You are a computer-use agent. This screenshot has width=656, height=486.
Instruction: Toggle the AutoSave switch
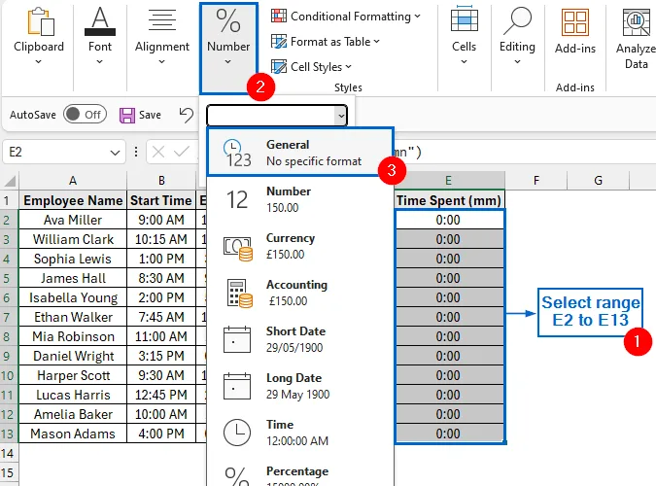[86, 115]
